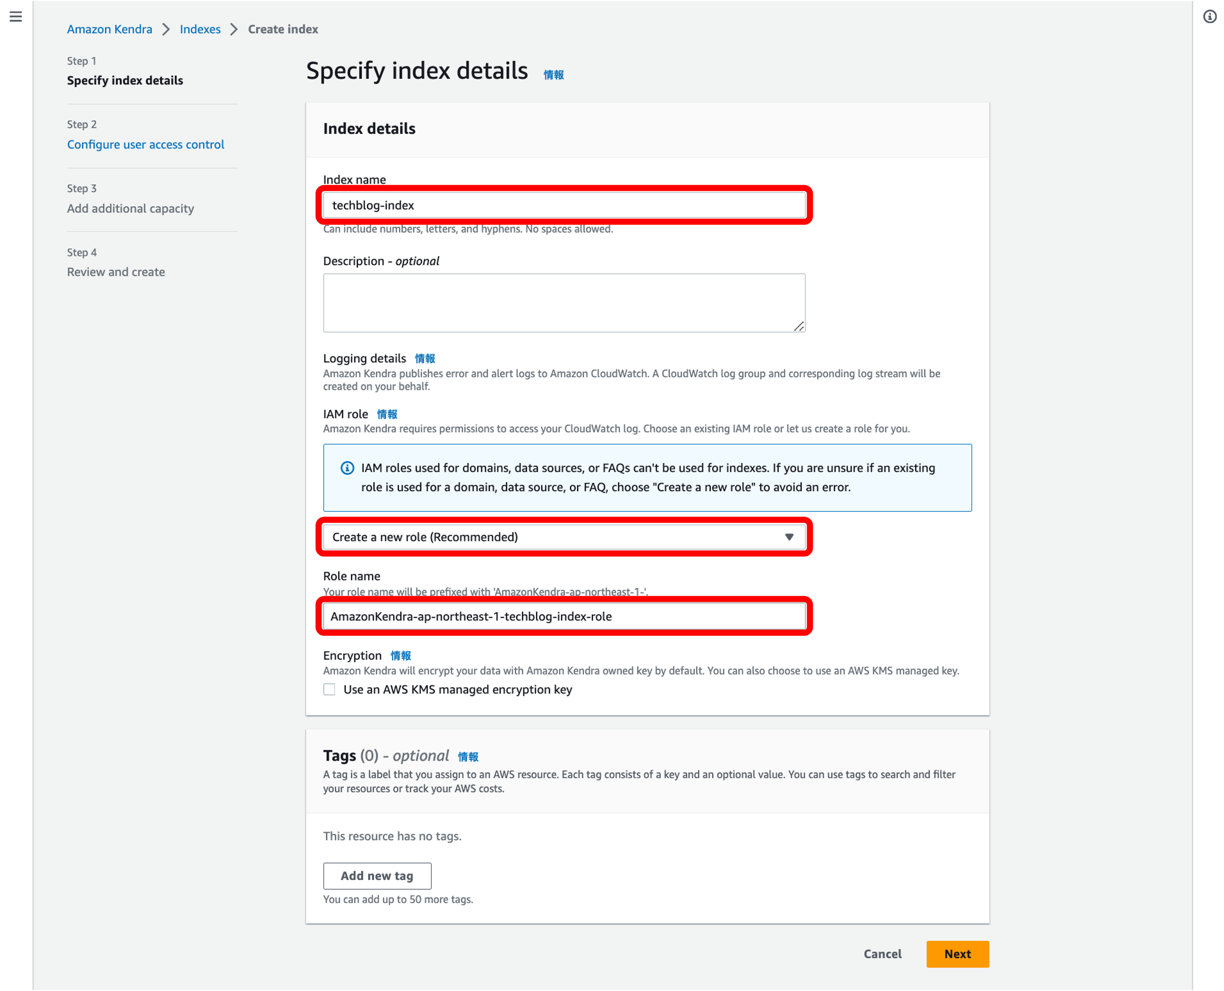
Task: Click 'You can add up to 50 more tags.'
Action: tap(398, 900)
